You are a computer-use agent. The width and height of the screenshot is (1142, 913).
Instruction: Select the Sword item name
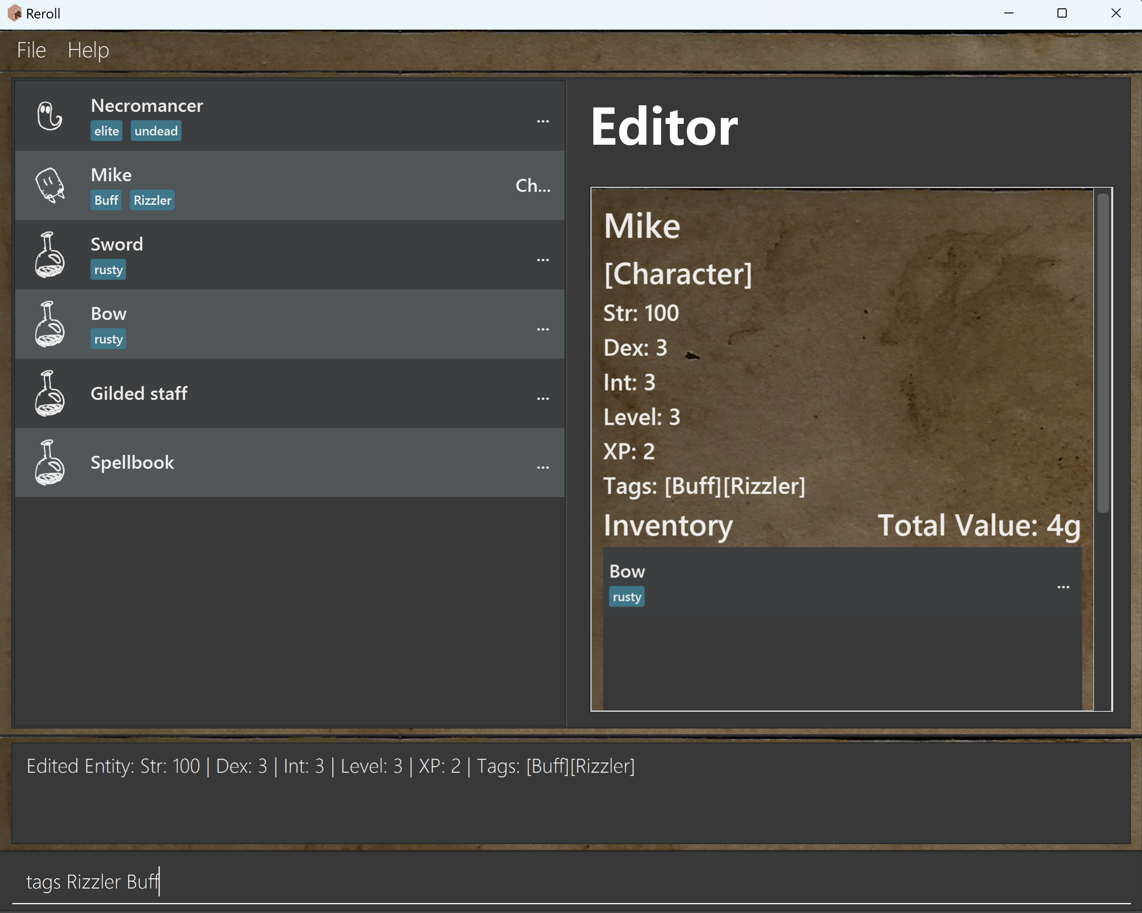[x=117, y=244]
